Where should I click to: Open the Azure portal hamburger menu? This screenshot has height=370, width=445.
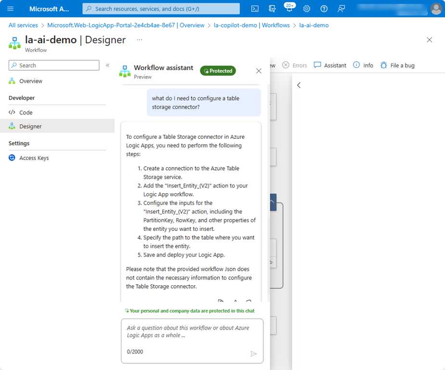pyautogui.click(x=11, y=9)
